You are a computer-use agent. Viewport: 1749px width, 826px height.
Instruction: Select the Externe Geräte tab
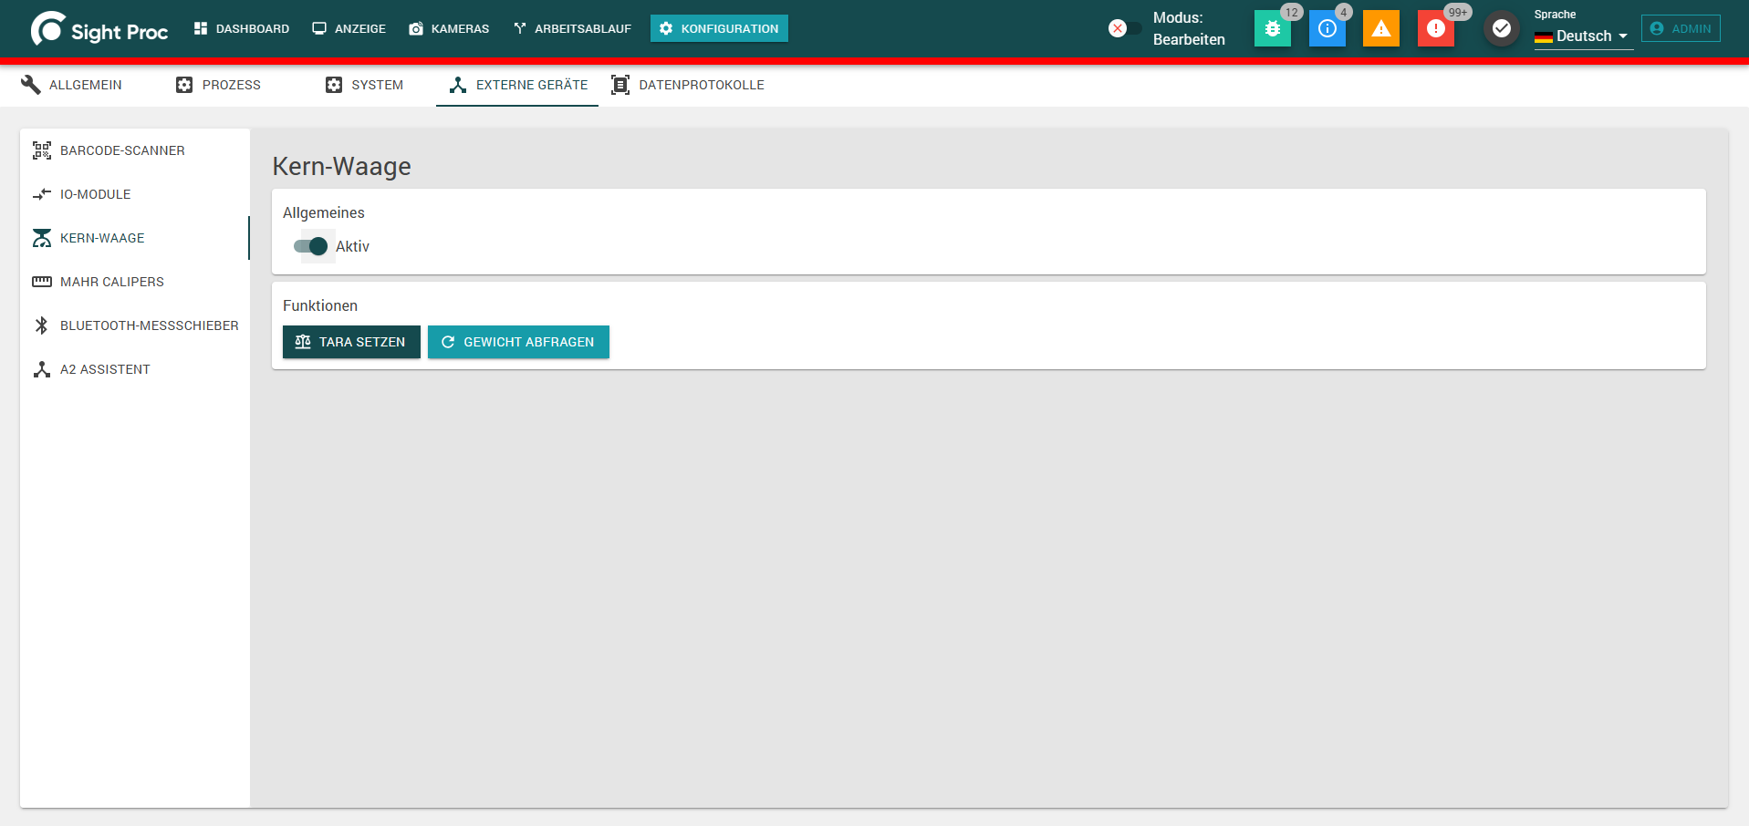point(517,85)
